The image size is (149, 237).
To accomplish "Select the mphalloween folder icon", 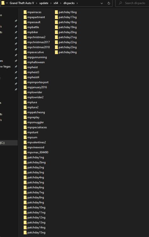I will pyautogui.click(x=25, y=62).
